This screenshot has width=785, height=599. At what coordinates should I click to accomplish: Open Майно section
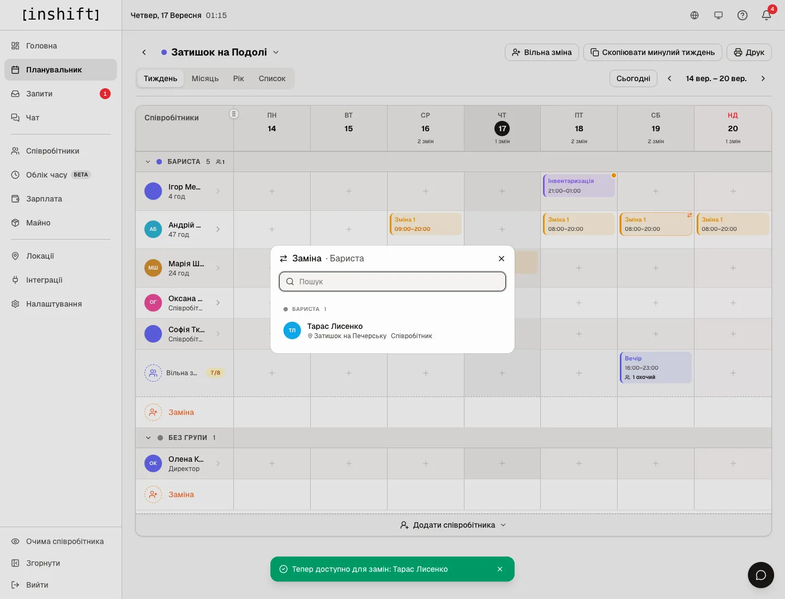click(61, 223)
